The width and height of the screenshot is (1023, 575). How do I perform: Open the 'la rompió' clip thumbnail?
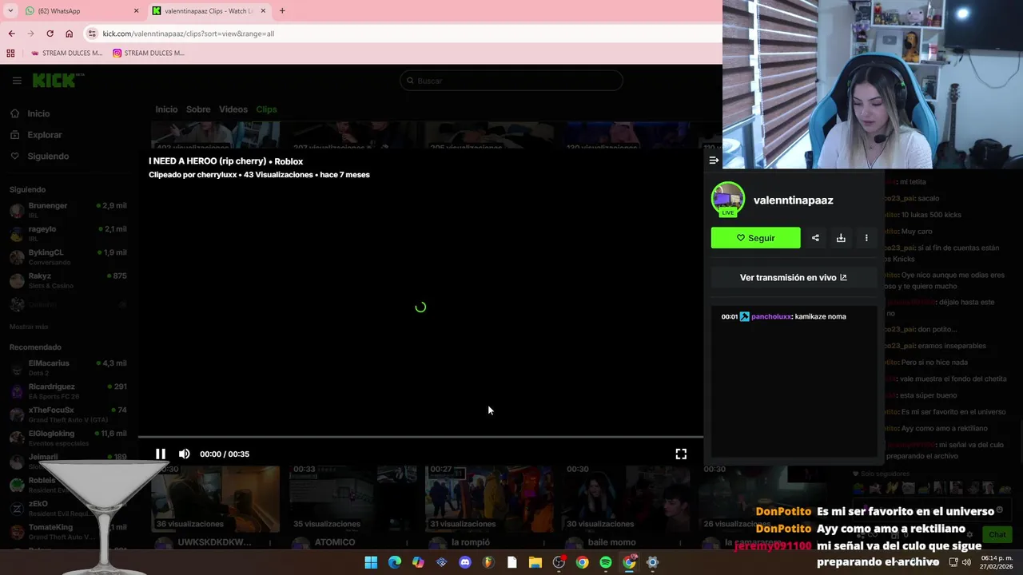[489, 498]
